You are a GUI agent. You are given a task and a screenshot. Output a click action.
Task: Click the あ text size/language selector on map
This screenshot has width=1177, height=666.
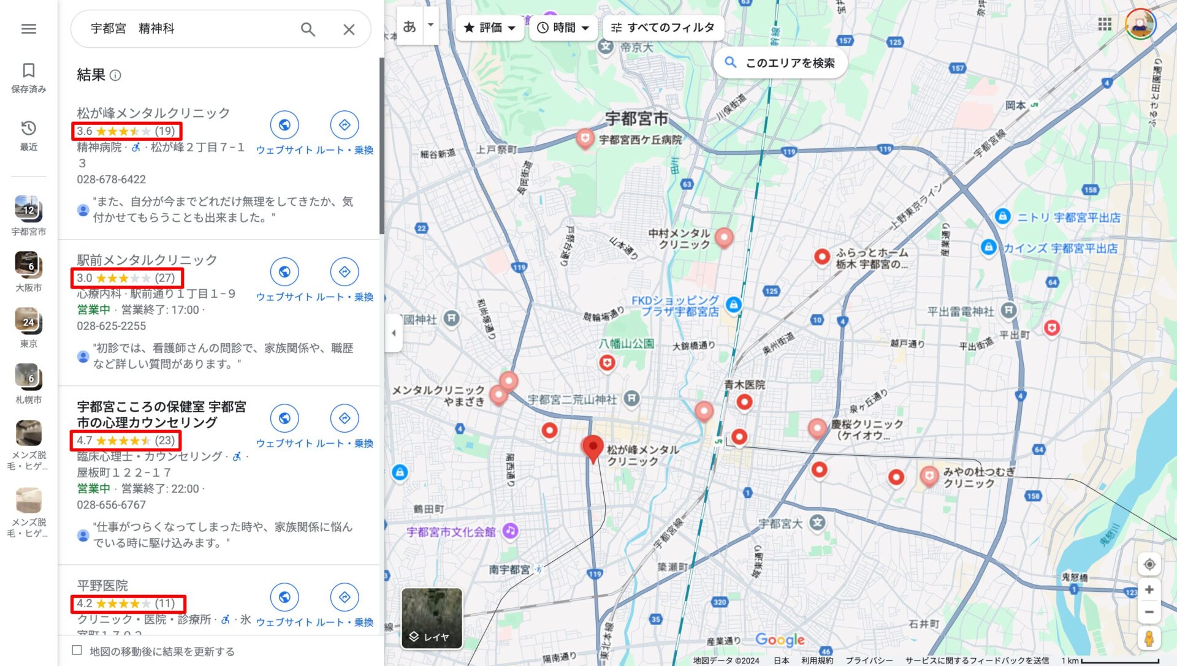click(410, 27)
